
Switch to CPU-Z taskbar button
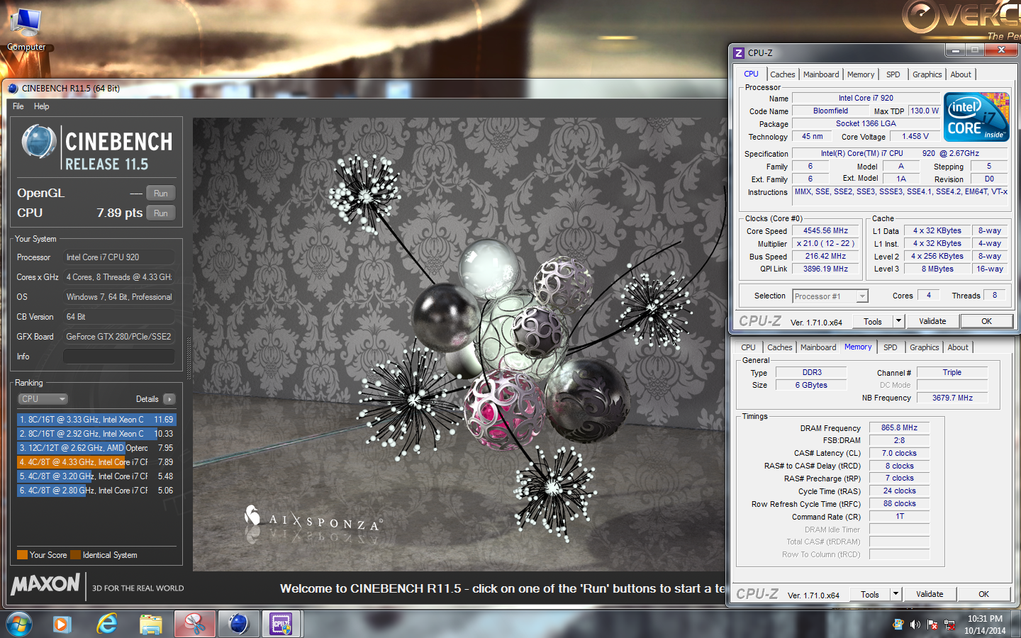click(x=281, y=625)
